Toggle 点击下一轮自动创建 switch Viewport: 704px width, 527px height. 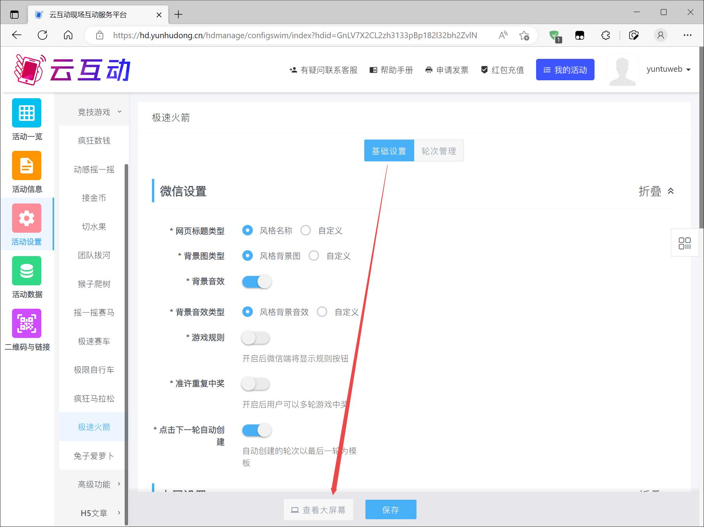257,430
